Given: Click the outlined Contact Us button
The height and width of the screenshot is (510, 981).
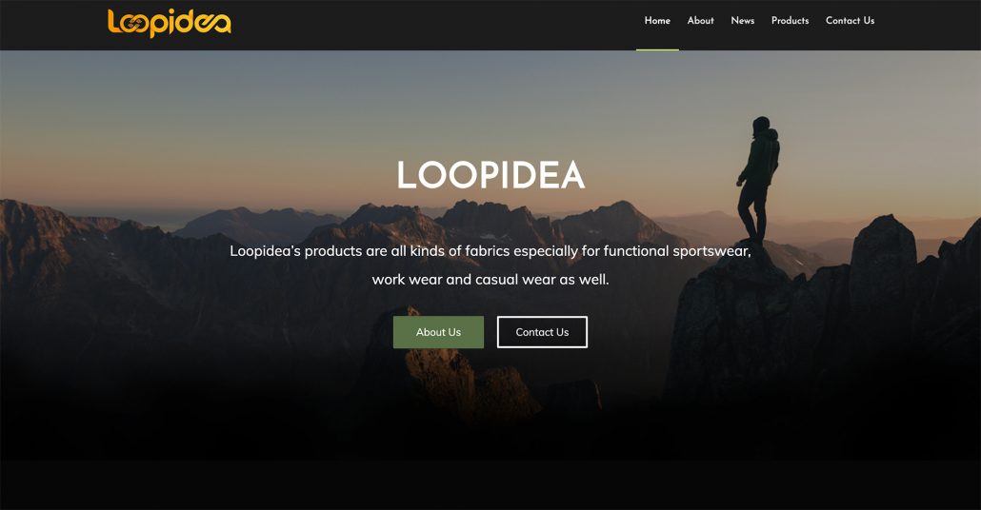Looking at the screenshot, I should point(542,332).
